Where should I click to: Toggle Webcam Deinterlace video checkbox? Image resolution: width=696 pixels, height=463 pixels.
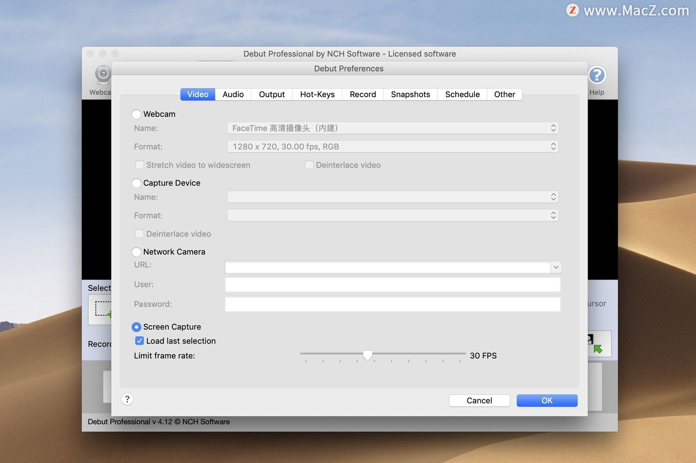309,165
